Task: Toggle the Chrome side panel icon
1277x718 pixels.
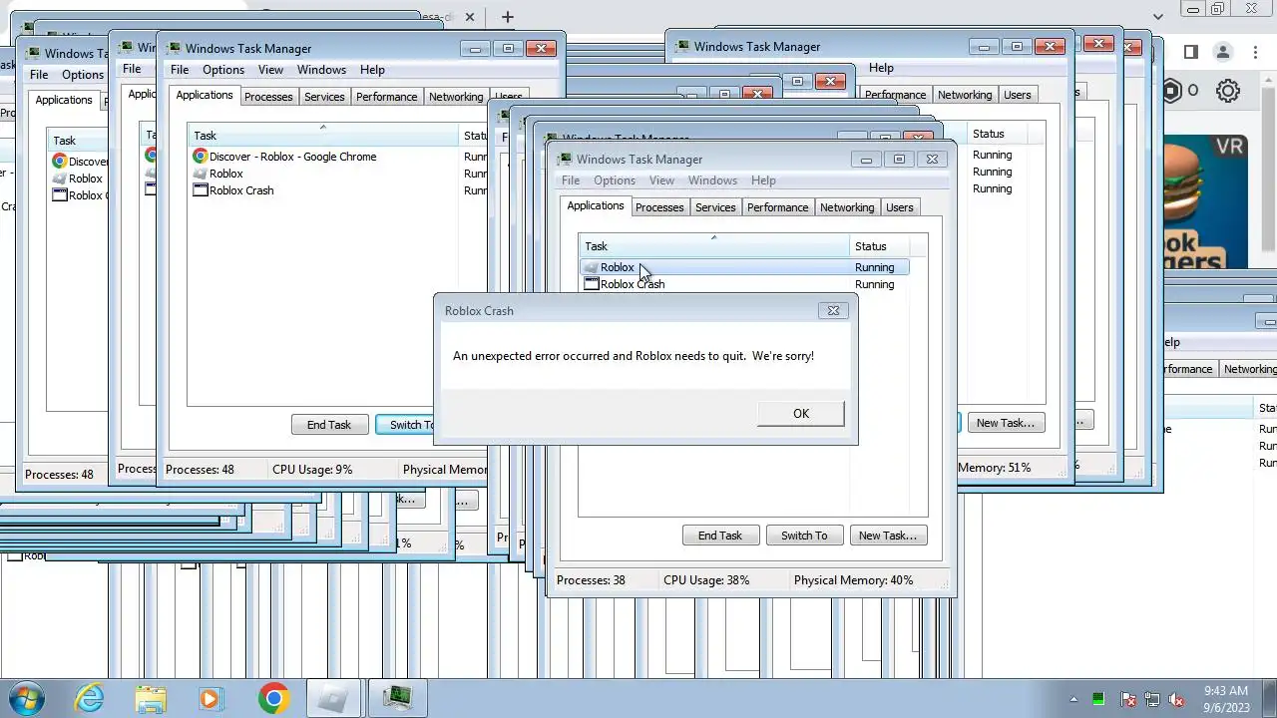Action: point(1191,52)
